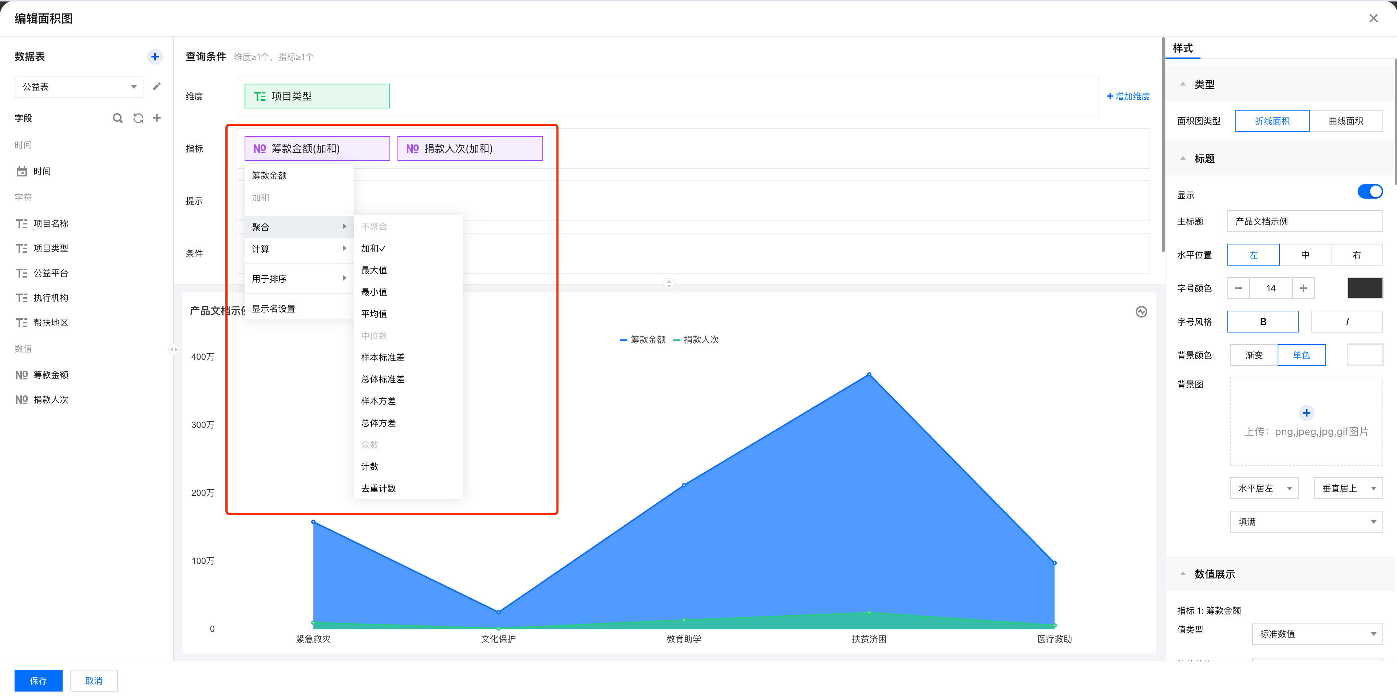Increase font size with plus stepper
This screenshot has width=1397, height=697.
coord(1303,288)
